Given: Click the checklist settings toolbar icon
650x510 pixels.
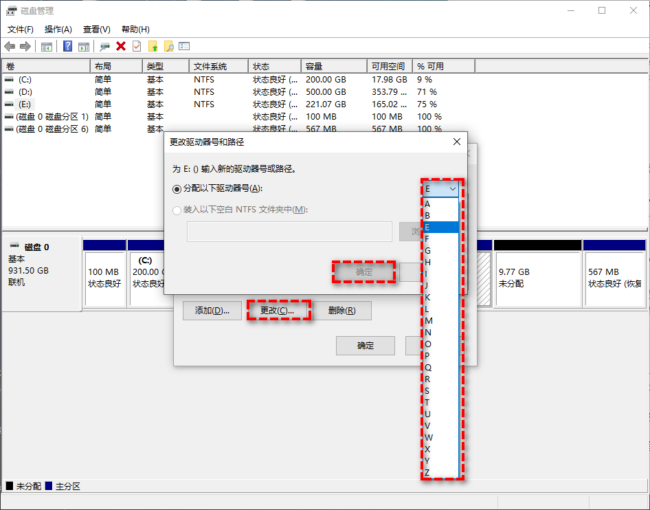Looking at the screenshot, I should [184, 46].
